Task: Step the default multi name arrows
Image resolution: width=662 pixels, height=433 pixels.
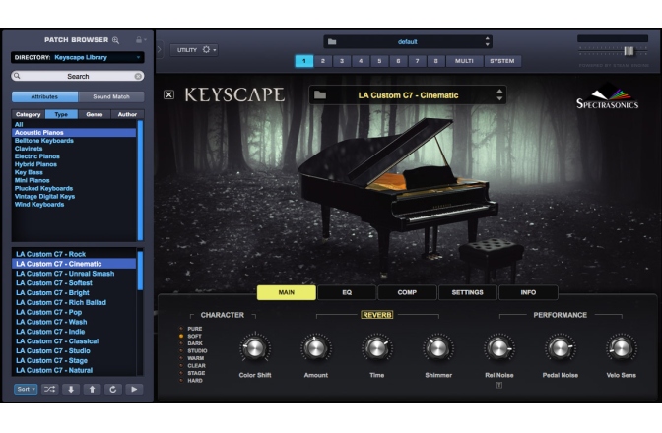Action: point(488,41)
